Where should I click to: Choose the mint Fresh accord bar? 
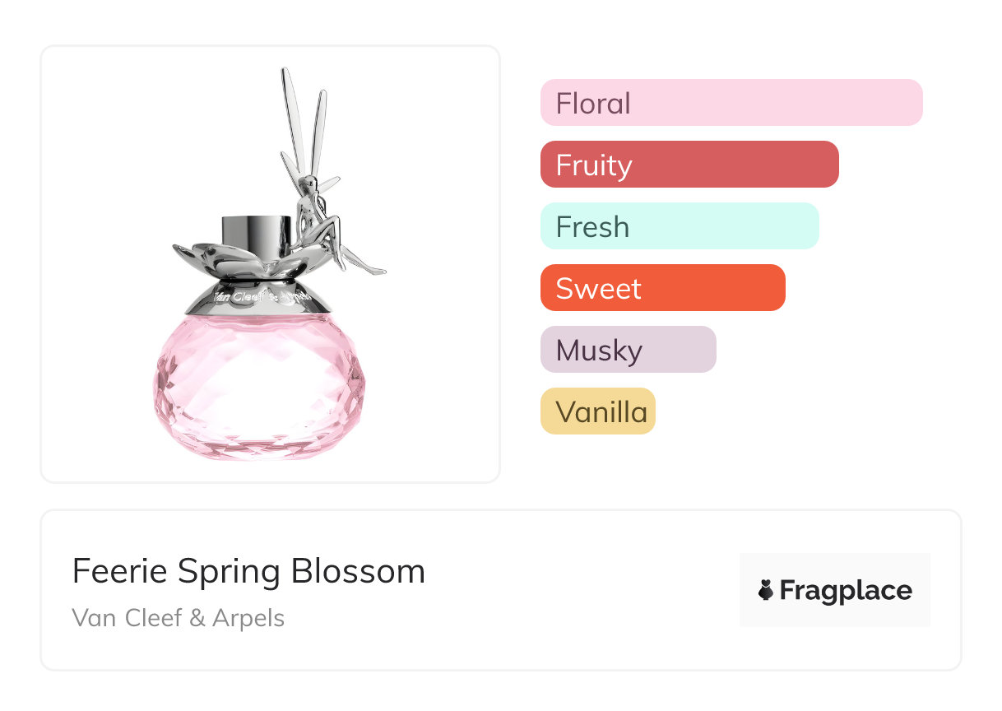(x=679, y=226)
